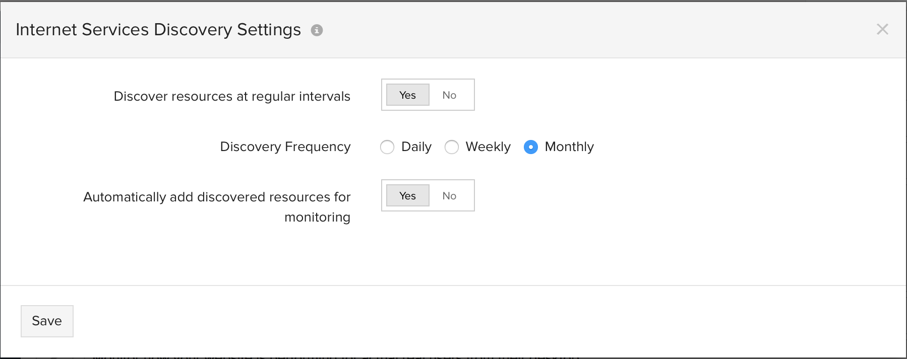
Task: Click the Discover resources at regular intervals label
Action: click(x=232, y=96)
